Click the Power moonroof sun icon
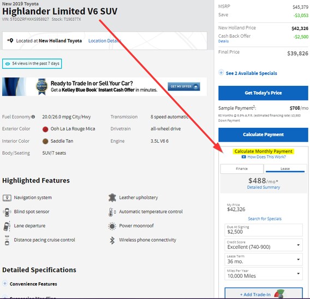This screenshot has height=299, width=310. tap(112, 226)
